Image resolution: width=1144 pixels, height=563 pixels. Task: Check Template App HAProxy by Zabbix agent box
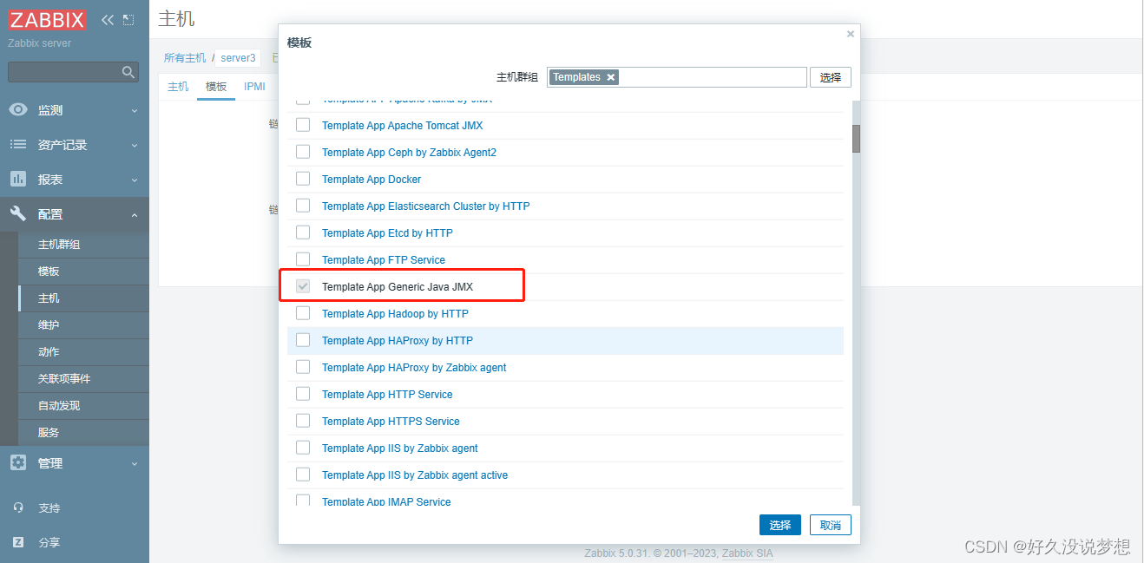point(303,367)
